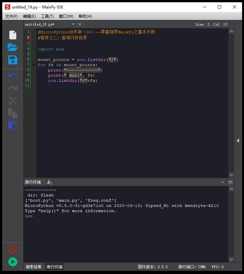The image size is (244, 274).
Task: Click the uos.listdir("/"+fs) line
Action: click(72, 81)
